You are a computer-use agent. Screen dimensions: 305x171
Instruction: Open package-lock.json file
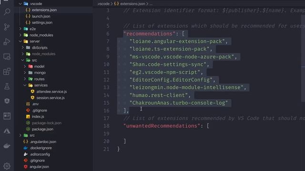pos(47,123)
